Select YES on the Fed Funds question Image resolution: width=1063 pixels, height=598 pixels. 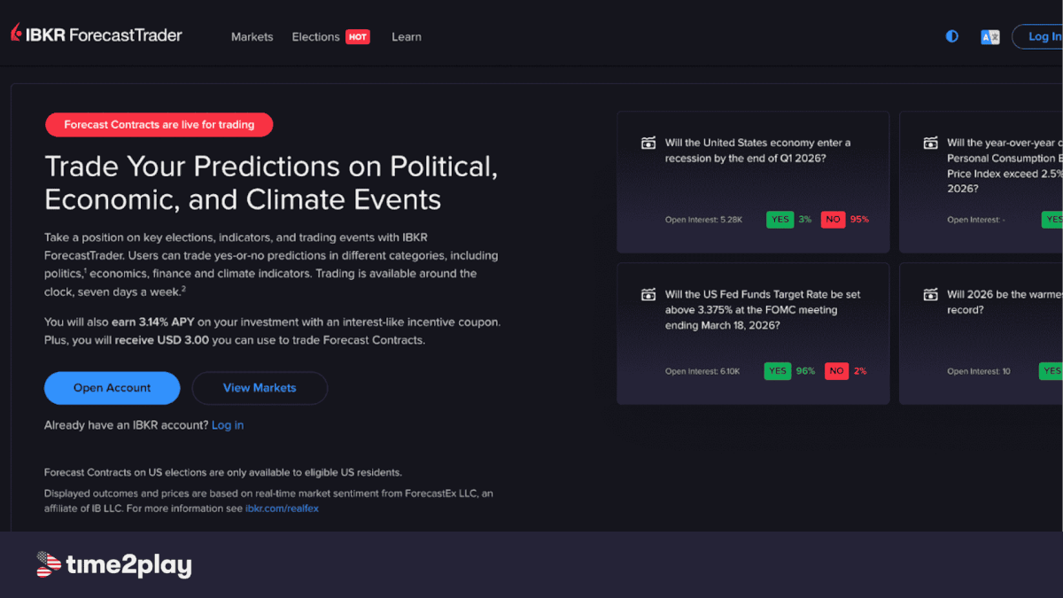point(778,371)
